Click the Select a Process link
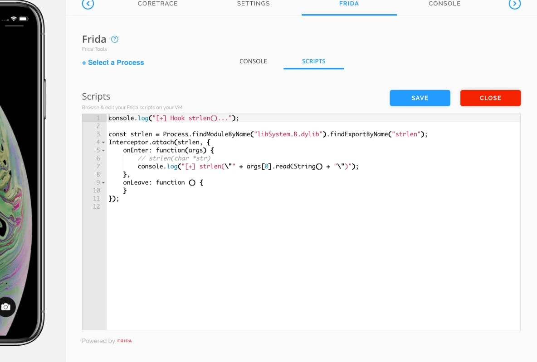Image resolution: width=537 pixels, height=362 pixels. tap(116, 62)
